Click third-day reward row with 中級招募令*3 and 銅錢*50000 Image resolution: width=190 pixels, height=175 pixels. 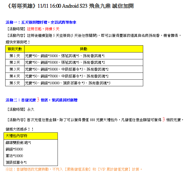point(84,69)
